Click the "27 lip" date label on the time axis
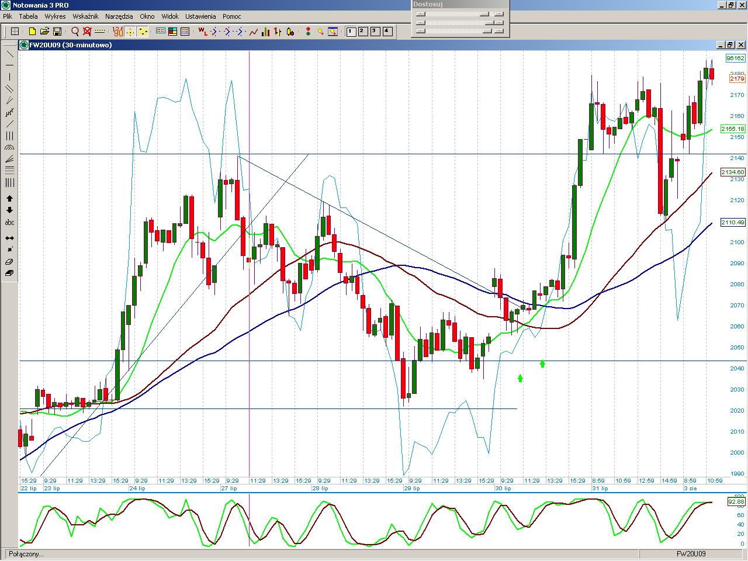 click(229, 488)
